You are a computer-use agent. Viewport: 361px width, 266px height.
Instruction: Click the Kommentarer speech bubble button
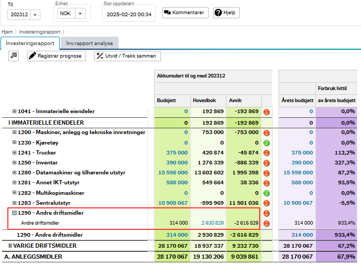click(185, 13)
